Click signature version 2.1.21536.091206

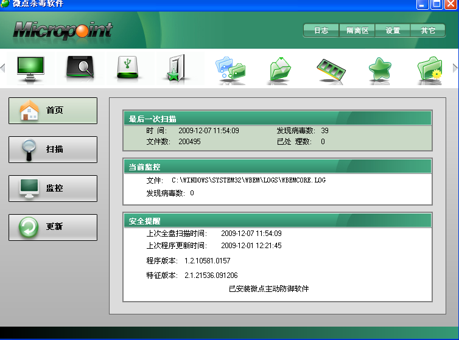coord(211,276)
